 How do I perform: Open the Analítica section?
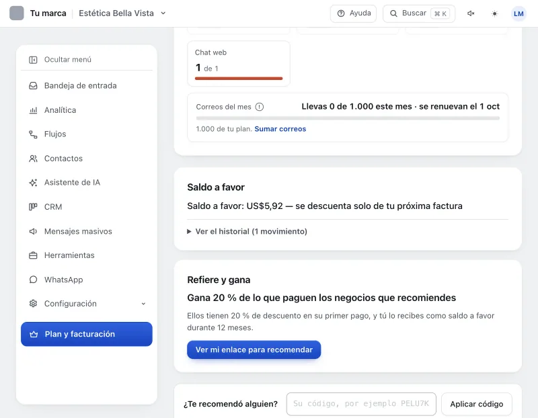[x=87, y=110]
